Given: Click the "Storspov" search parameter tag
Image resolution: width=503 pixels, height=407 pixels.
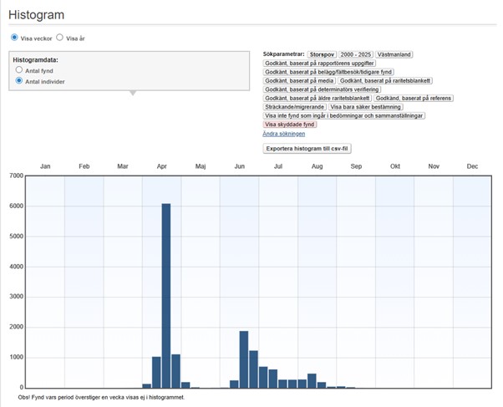Looking at the screenshot, I should 323,53.
